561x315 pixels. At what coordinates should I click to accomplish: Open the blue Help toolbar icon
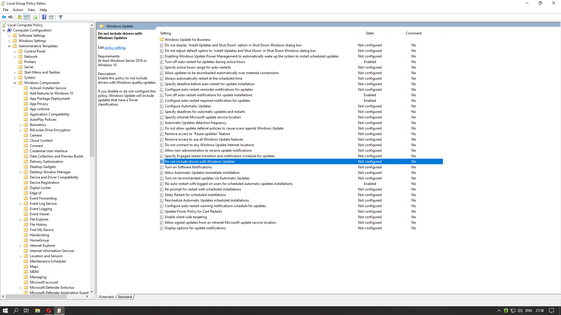44,17
